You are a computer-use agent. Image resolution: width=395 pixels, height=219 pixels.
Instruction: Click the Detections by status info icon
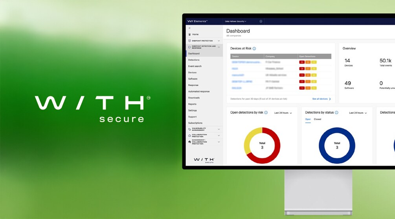pos(336,113)
